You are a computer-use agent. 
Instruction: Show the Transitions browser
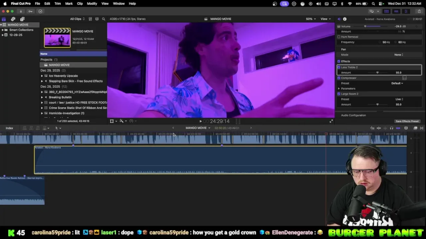coord(422,128)
